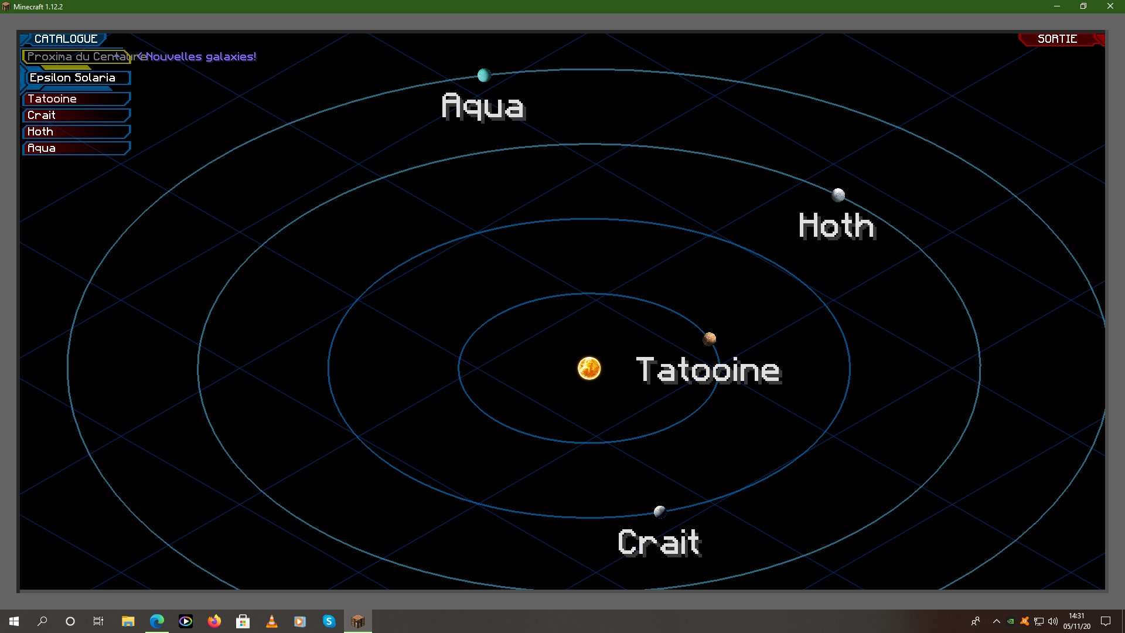Image resolution: width=1125 pixels, height=633 pixels.
Task: Open the volume control in system tray
Action: (x=1053, y=621)
